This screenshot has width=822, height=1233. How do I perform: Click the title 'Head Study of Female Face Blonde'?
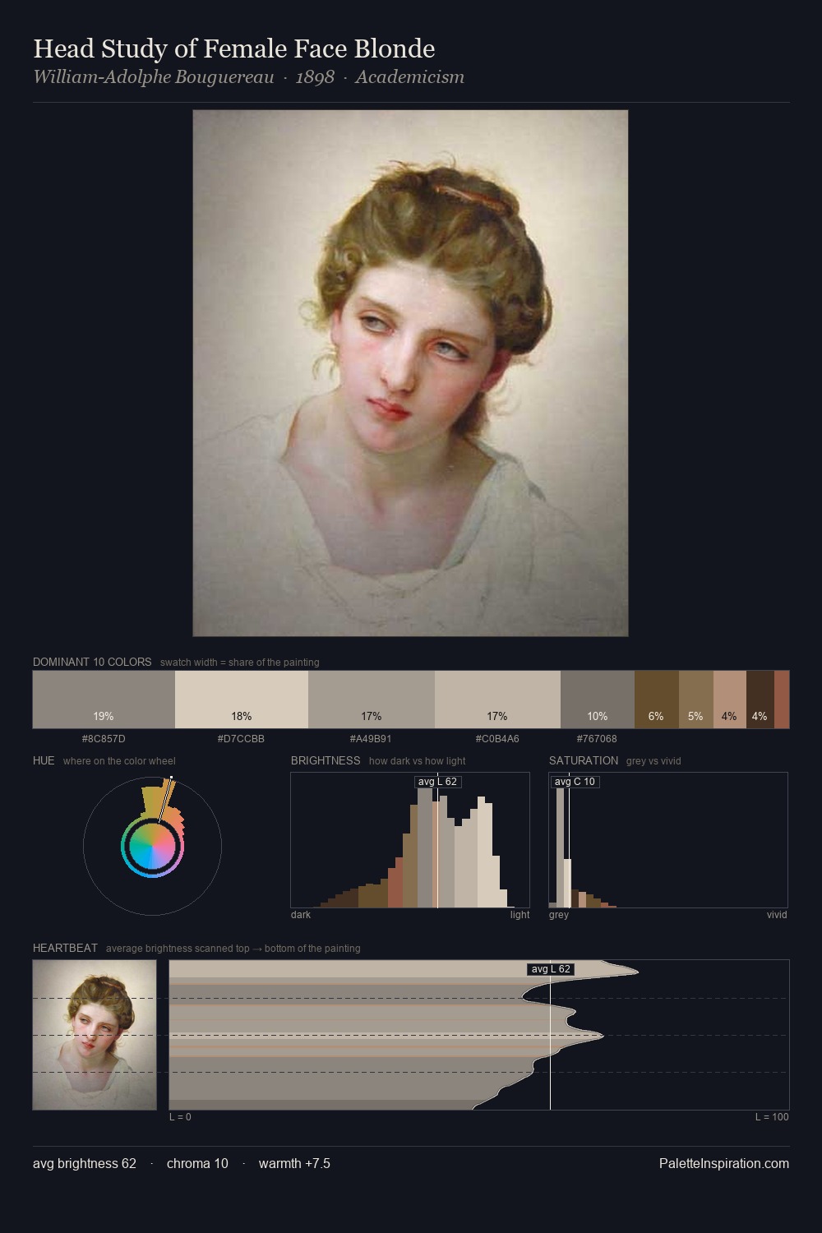point(233,49)
